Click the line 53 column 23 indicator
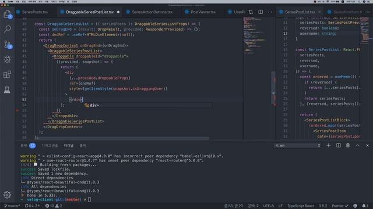Viewport: 373px width, 209px height. (x=233, y=206)
